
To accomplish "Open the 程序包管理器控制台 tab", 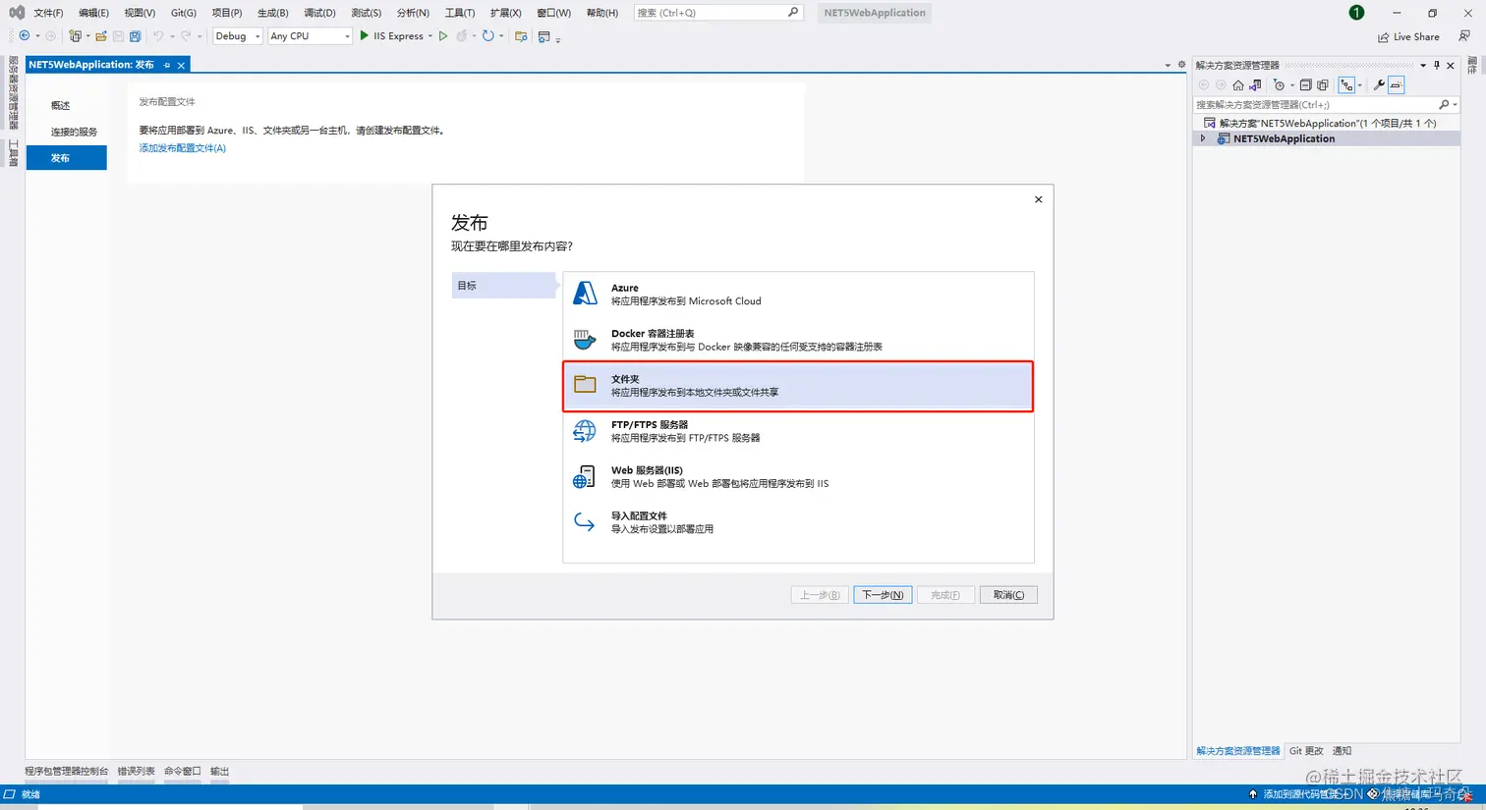I will click(67, 771).
